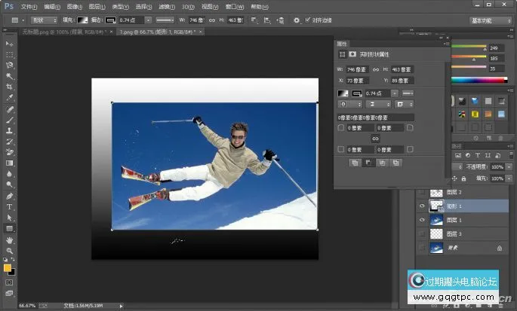The image size is (517, 311).
Task: Select the Crop tool
Action: [x=10, y=87]
